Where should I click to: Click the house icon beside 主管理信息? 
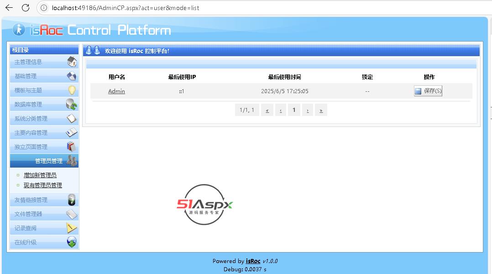(x=72, y=62)
